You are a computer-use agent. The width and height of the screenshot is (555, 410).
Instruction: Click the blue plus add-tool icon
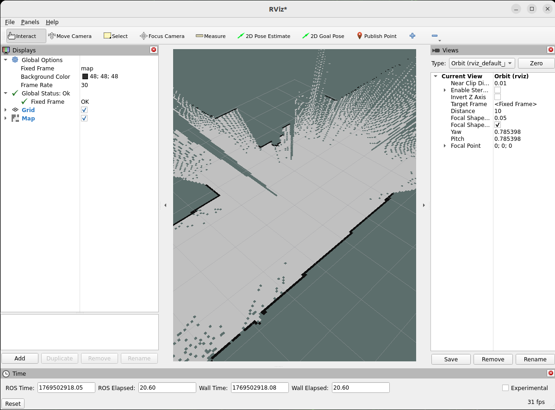click(x=412, y=36)
